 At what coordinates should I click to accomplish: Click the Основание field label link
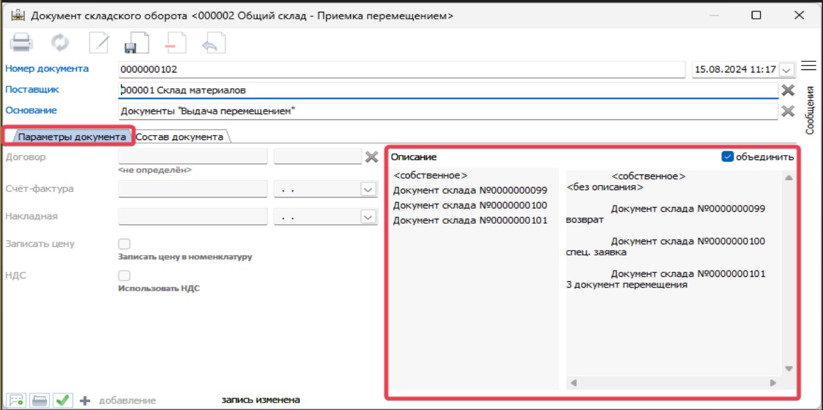pos(31,111)
